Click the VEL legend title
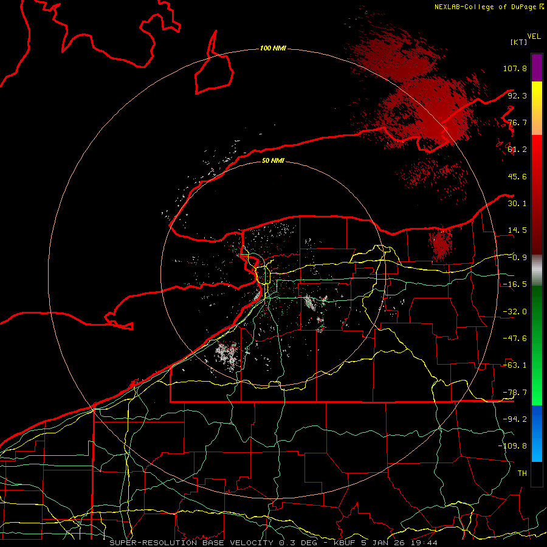Image resolution: width=547 pixels, height=547 pixels. [x=534, y=36]
